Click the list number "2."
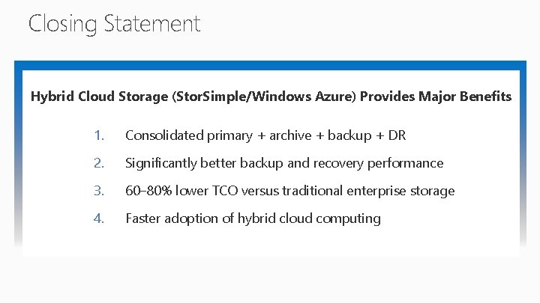The width and height of the screenshot is (540, 303). (99, 163)
